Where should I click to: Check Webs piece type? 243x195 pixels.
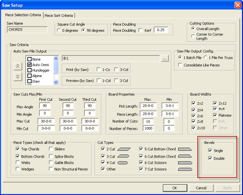coord(18,163)
